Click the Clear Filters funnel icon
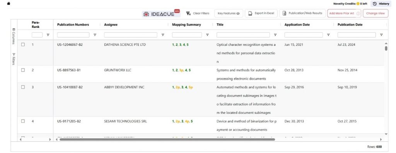Viewport: 396px width, 153px height. coord(188,14)
